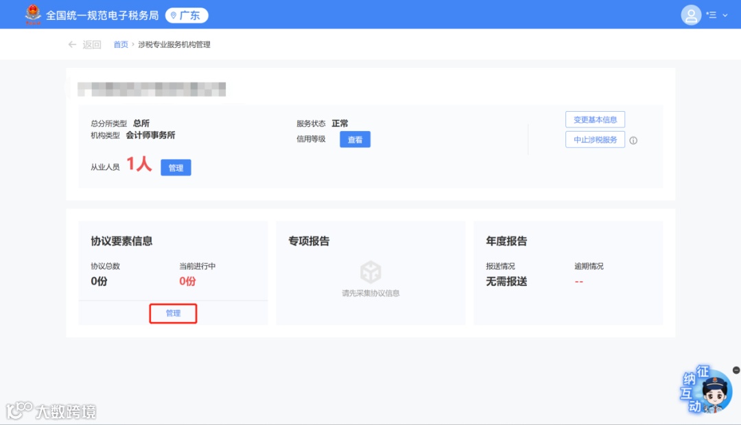Click 管理 next to 从业人员
The width and height of the screenshot is (741, 425).
click(176, 167)
